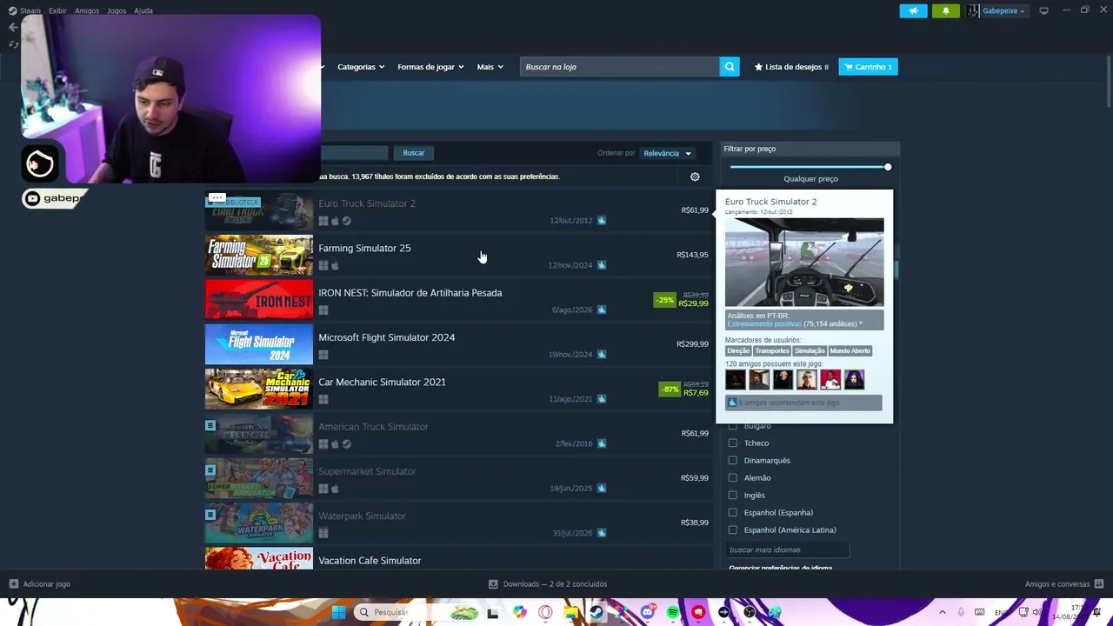Enable the Inglês language checkbox
This screenshot has height=626, width=1113.
[x=733, y=496]
